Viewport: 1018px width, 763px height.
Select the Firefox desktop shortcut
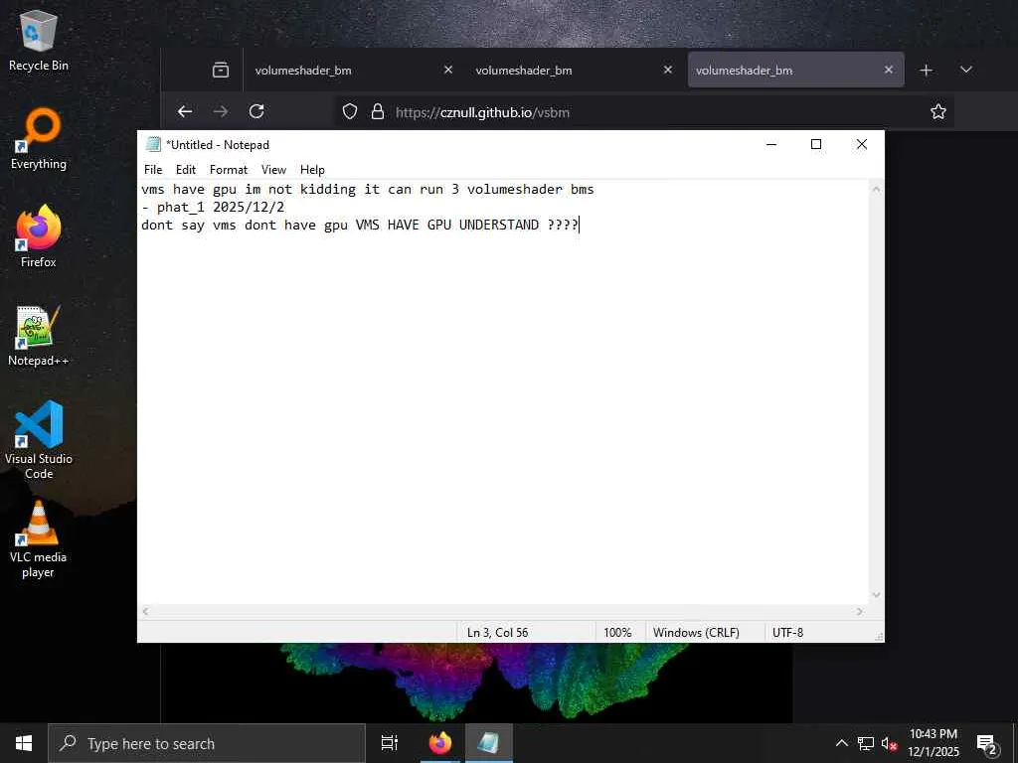pos(39,236)
